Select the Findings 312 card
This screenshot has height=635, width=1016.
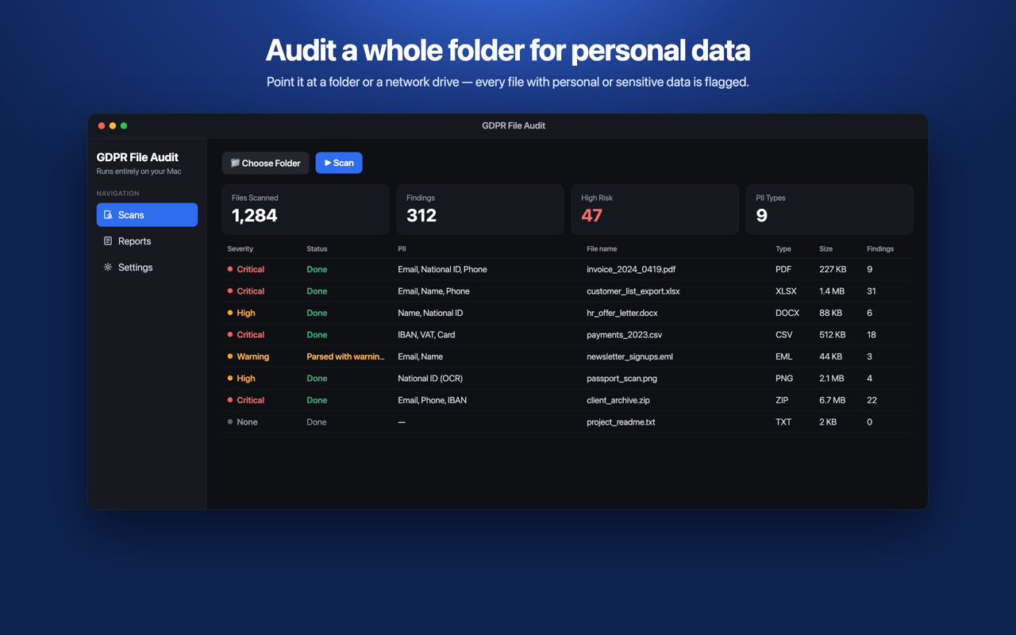click(480, 210)
